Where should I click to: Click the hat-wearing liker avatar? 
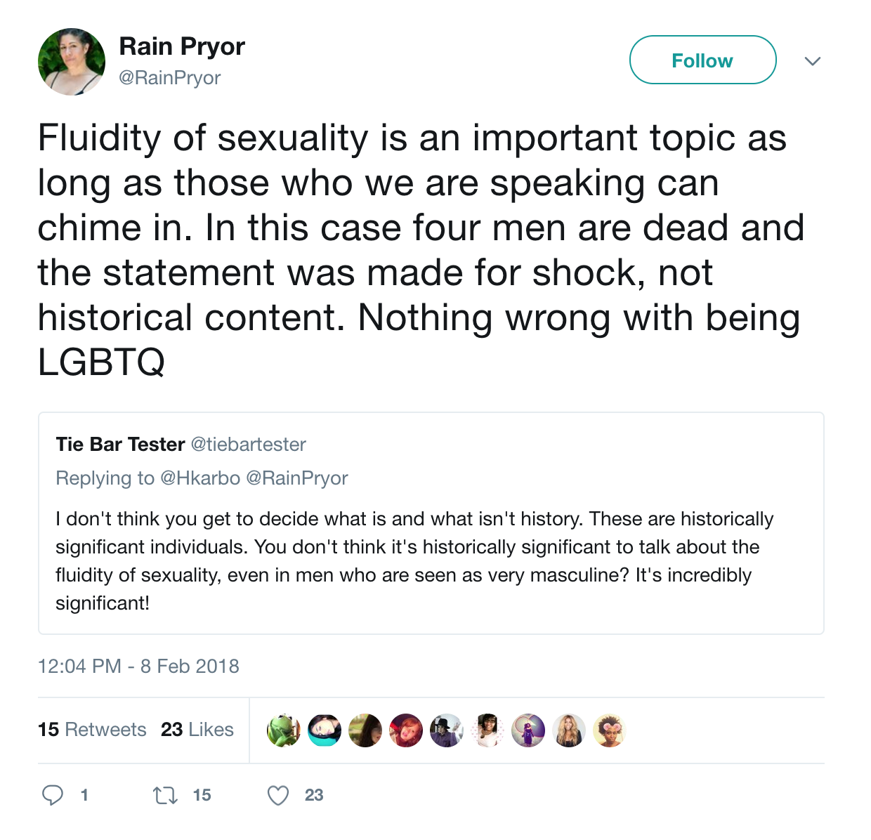tap(447, 730)
